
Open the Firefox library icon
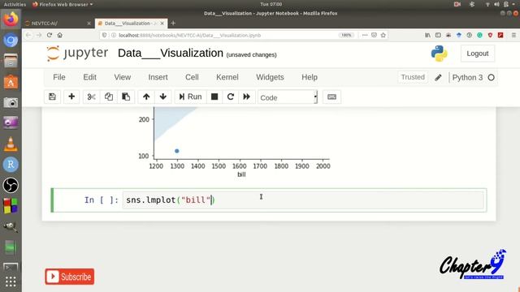tap(428, 35)
